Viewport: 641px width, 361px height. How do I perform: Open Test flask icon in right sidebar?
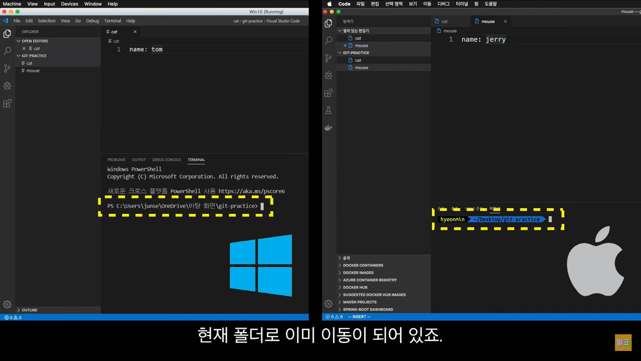pos(329,110)
